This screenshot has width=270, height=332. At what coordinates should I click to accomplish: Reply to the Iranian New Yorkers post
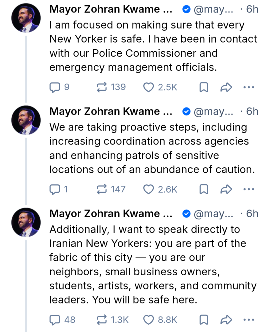point(55,320)
